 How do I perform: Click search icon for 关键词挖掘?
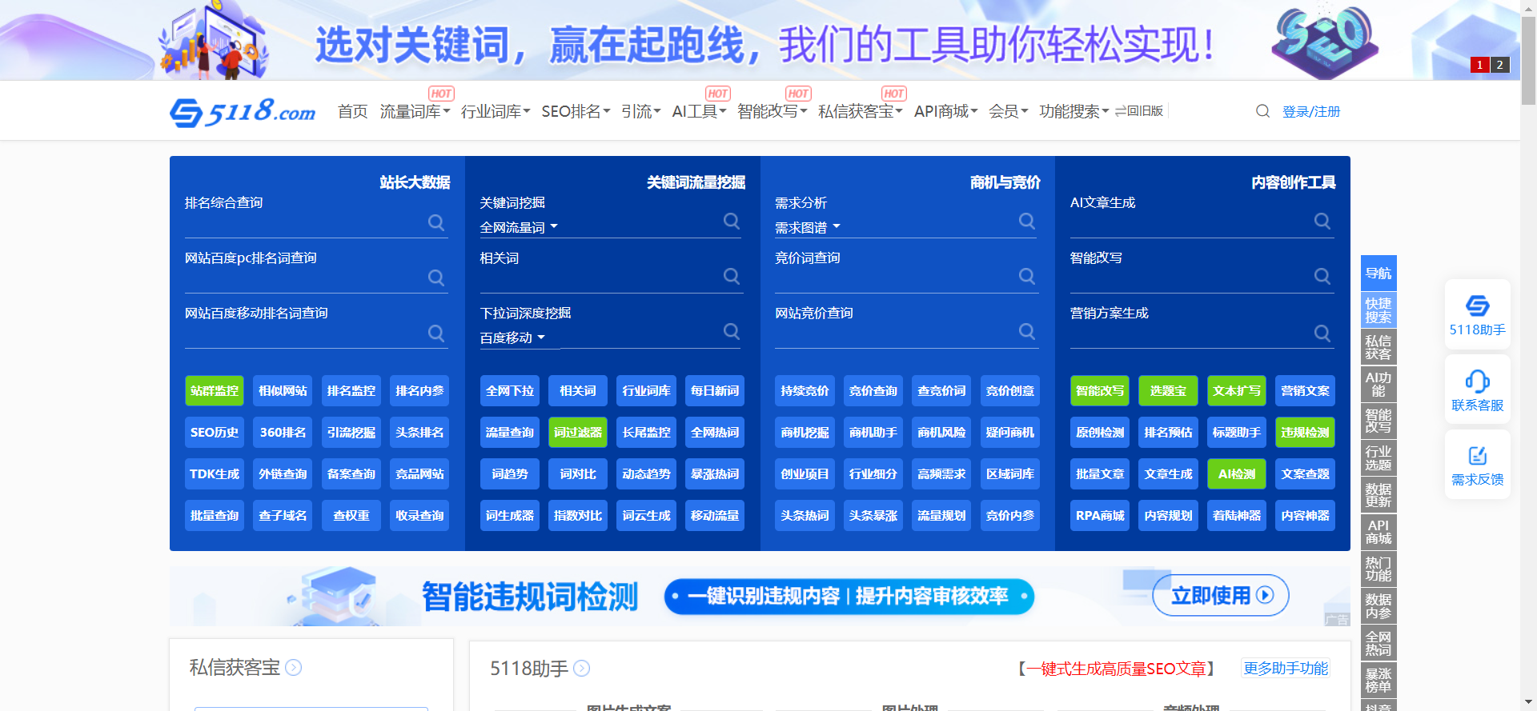coord(732,221)
